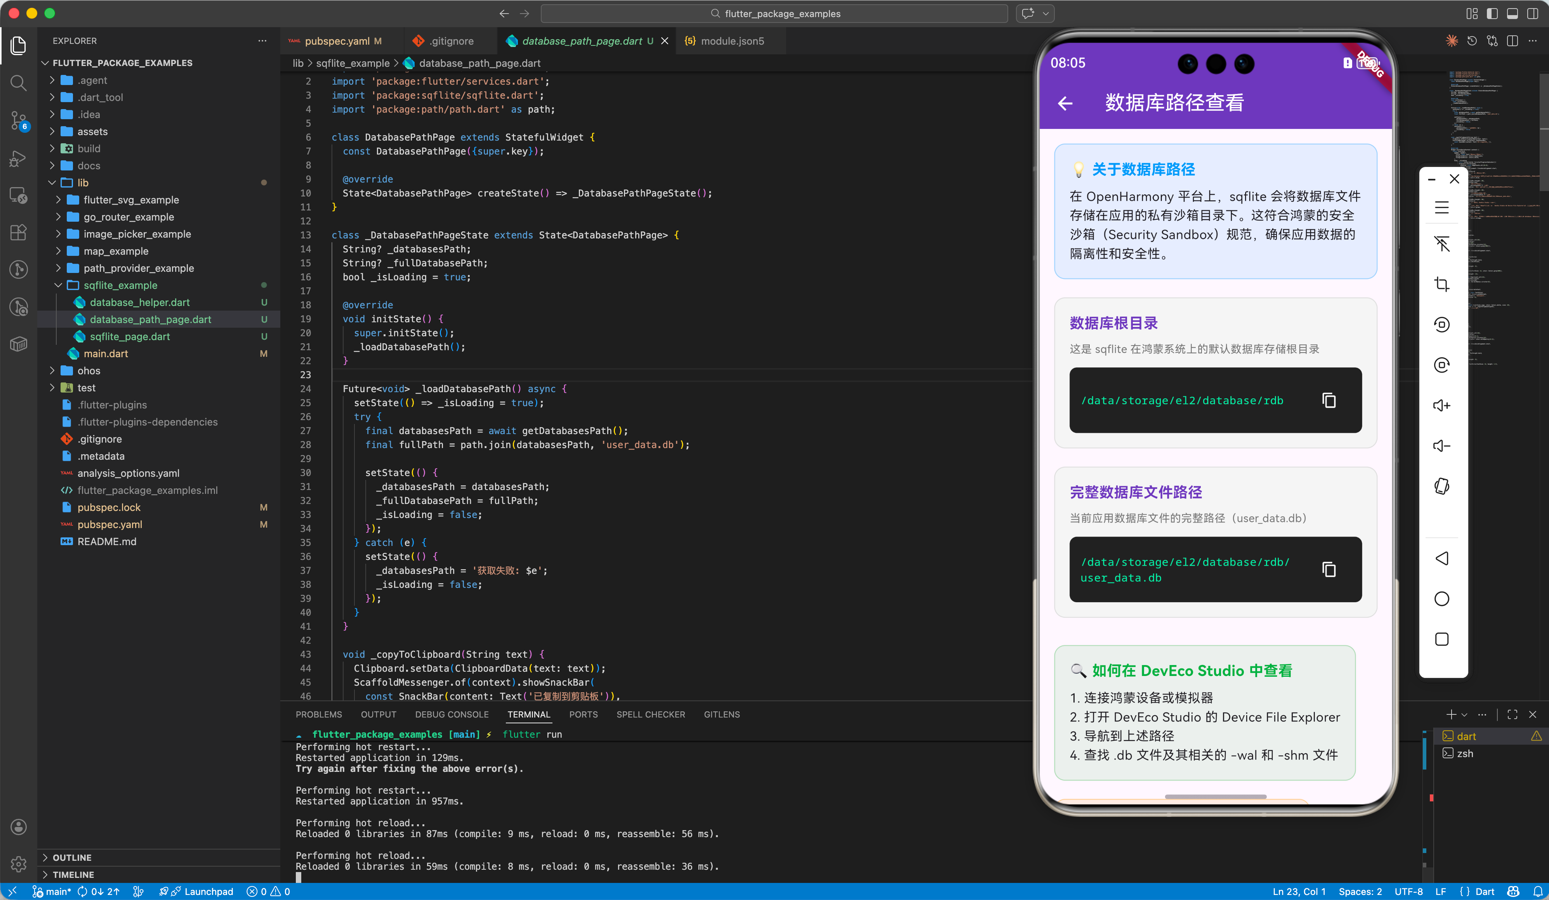Open the pubspec.yaml editor tab
This screenshot has height=900, width=1549.
click(337, 41)
